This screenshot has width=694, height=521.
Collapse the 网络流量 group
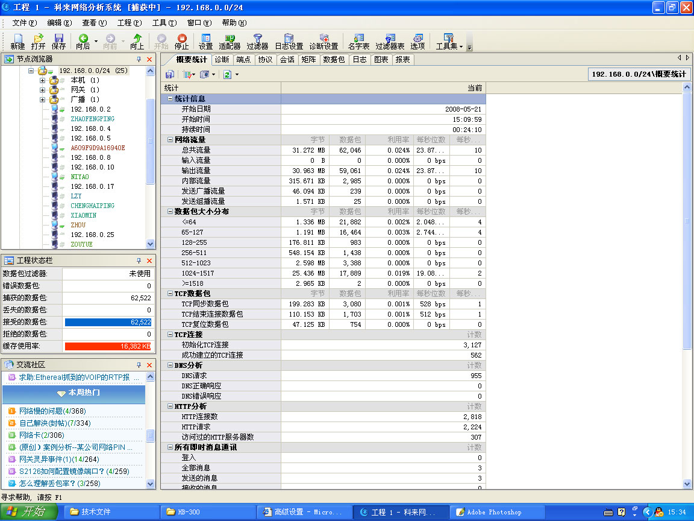(170, 140)
